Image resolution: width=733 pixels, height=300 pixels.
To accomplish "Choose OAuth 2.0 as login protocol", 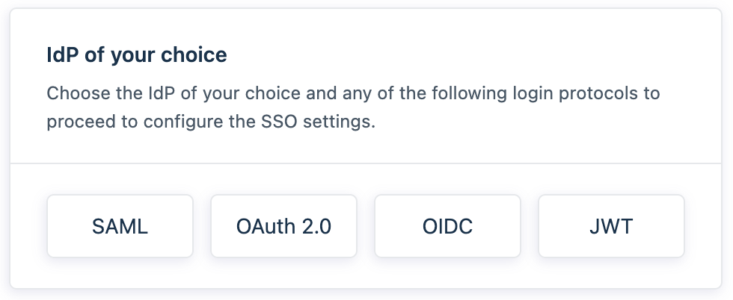I will [x=283, y=226].
